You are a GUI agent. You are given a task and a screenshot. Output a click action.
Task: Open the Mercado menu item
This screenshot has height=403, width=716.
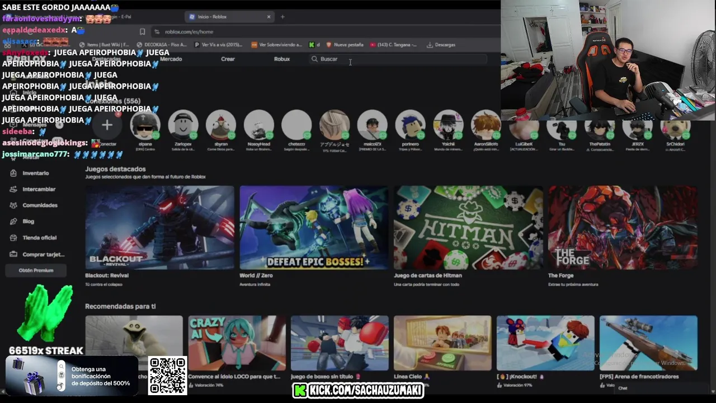171,59
